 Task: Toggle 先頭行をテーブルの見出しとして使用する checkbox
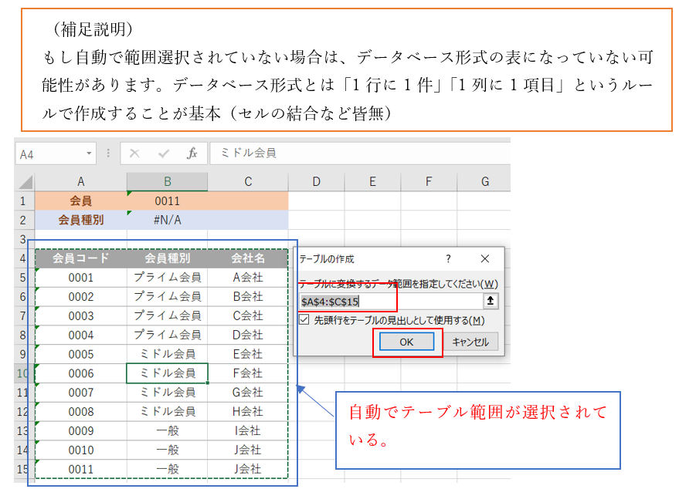tap(305, 321)
